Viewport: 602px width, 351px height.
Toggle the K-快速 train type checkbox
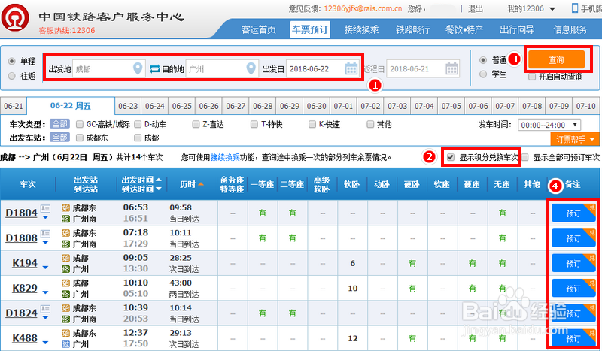(x=312, y=124)
